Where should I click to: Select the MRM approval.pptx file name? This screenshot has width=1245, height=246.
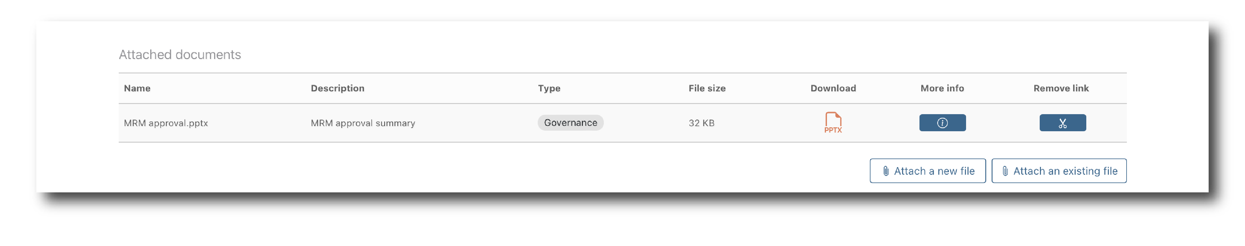pos(166,123)
